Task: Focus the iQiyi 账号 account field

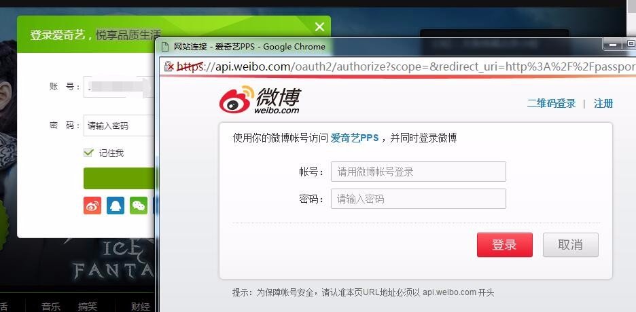Action: (x=119, y=87)
